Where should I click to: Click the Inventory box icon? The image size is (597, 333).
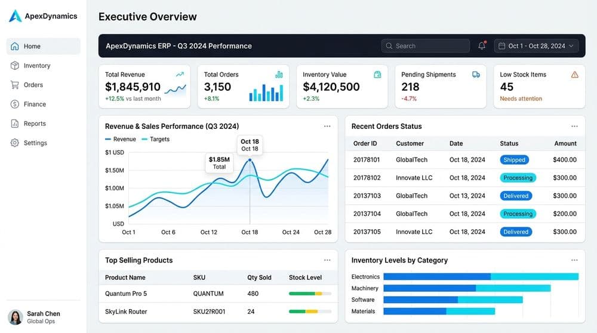[15, 66]
